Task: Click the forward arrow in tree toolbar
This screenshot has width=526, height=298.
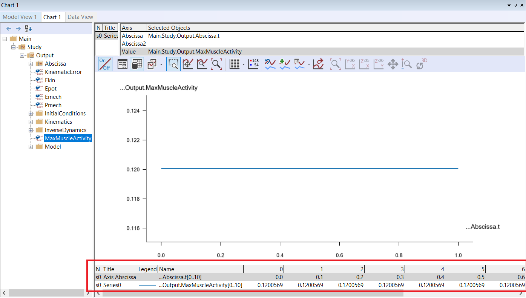Action: click(18, 28)
